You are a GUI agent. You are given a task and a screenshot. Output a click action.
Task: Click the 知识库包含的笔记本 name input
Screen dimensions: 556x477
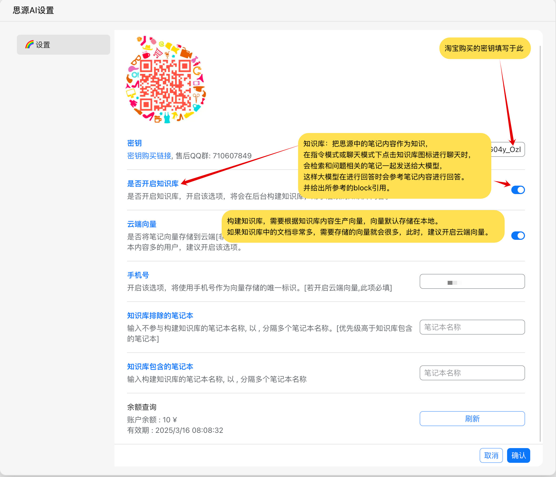point(472,373)
